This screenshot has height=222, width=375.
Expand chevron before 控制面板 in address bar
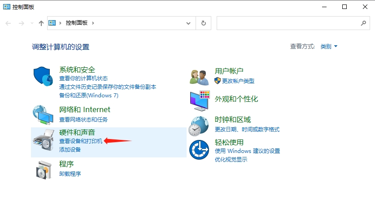click(60, 23)
